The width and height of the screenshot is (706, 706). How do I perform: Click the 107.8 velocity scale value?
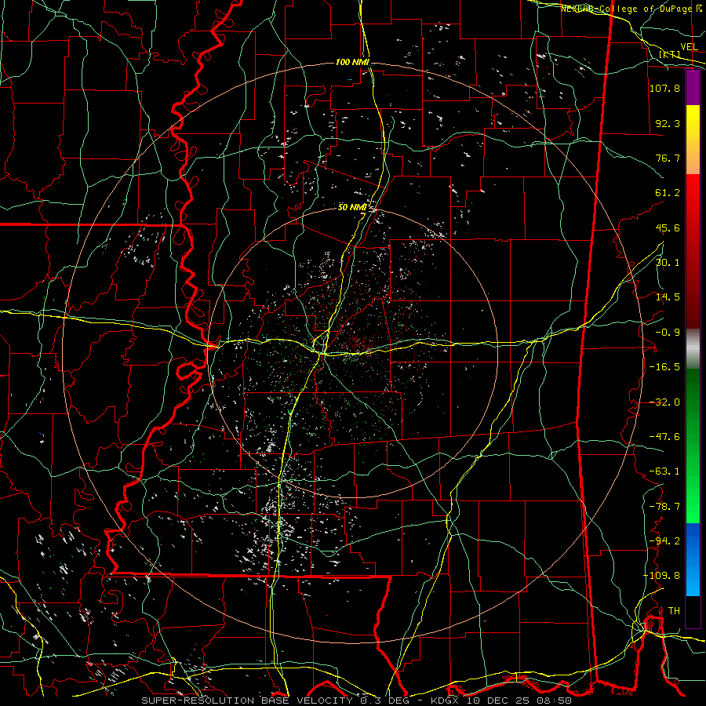point(664,88)
